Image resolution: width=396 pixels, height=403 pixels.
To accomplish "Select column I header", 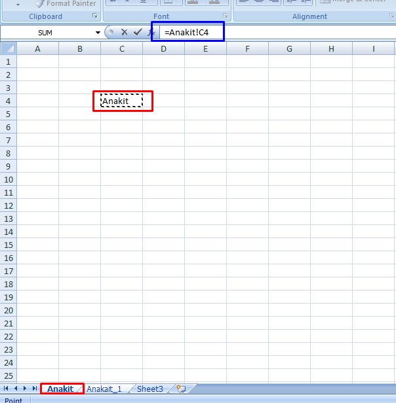I will [374, 49].
